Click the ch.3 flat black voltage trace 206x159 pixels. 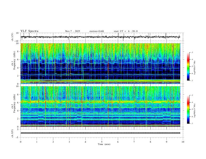[100, 133]
